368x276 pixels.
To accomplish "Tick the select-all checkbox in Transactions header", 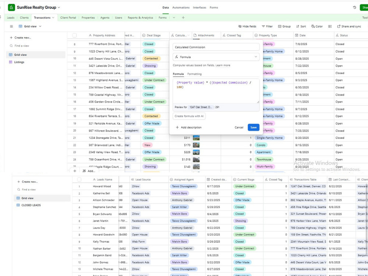I will point(75,35).
